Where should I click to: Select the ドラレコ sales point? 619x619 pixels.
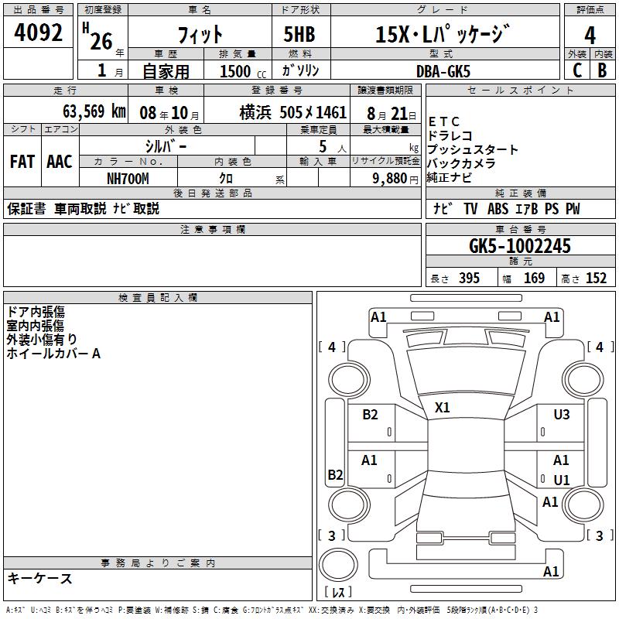point(450,136)
